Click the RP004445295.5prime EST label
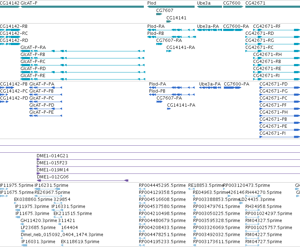 [x=162, y=185]
